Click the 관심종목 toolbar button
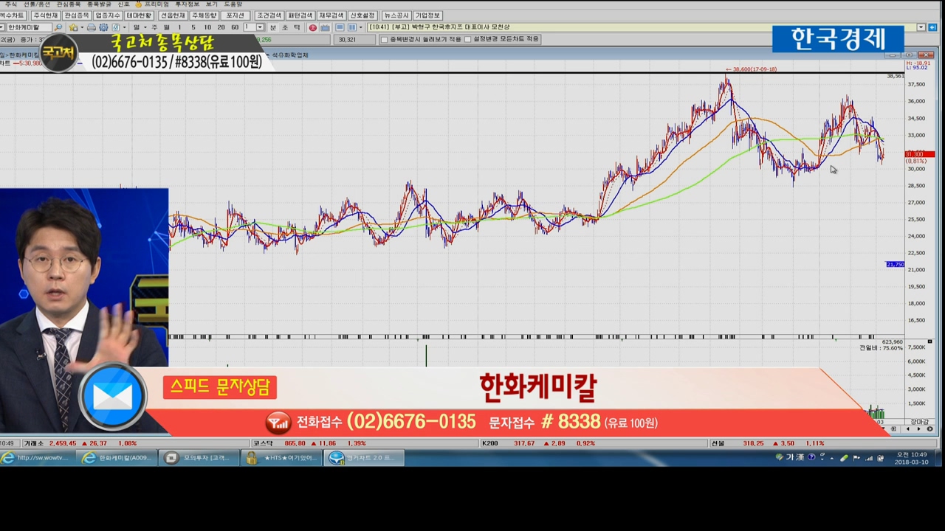This screenshot has height=531, width=945. pyautogui.click(x=77, y=15)
